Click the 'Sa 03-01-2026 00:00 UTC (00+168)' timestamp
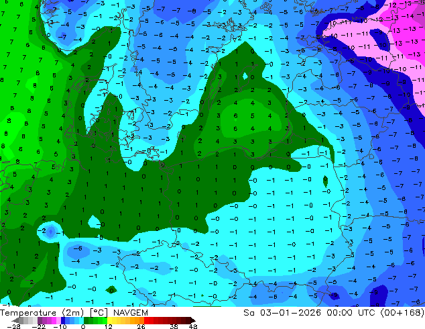 click(334, 313)
